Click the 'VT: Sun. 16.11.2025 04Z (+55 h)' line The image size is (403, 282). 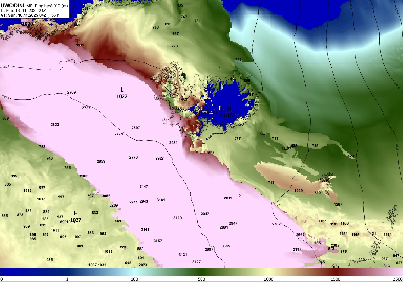click(30, 15)
